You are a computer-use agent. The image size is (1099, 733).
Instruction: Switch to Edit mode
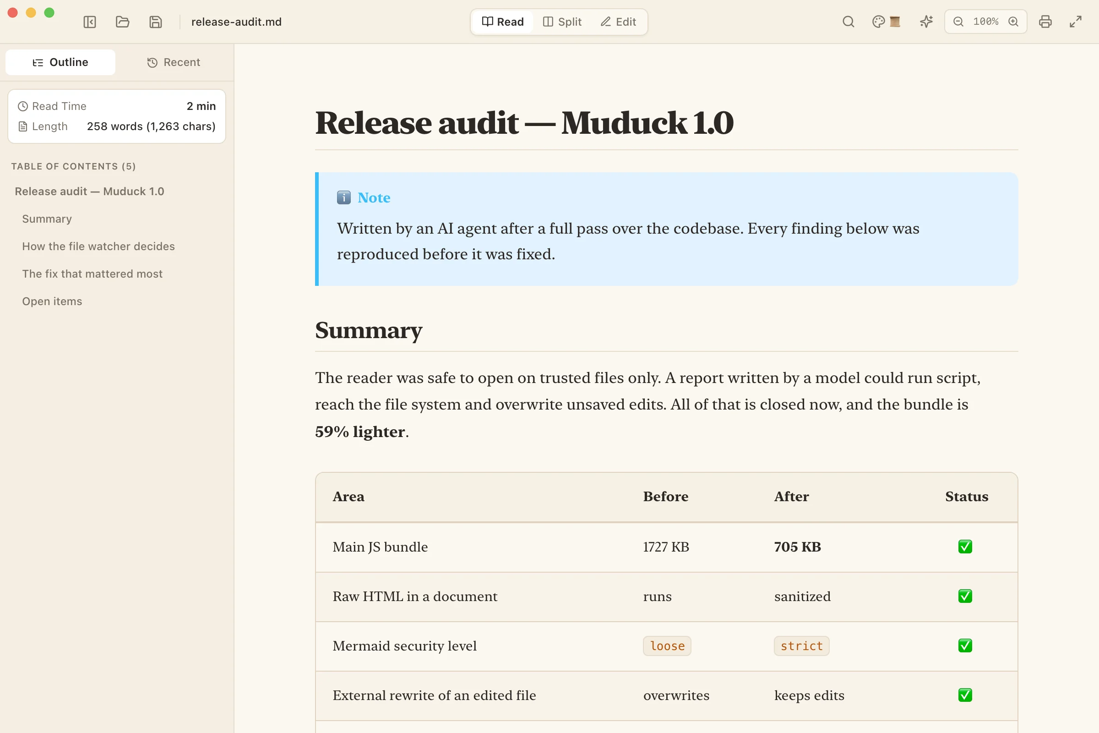[x=618, y=22]
